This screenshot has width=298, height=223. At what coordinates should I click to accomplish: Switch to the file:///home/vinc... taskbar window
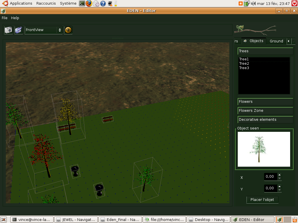pyautogui.click(x=164, y=220)
